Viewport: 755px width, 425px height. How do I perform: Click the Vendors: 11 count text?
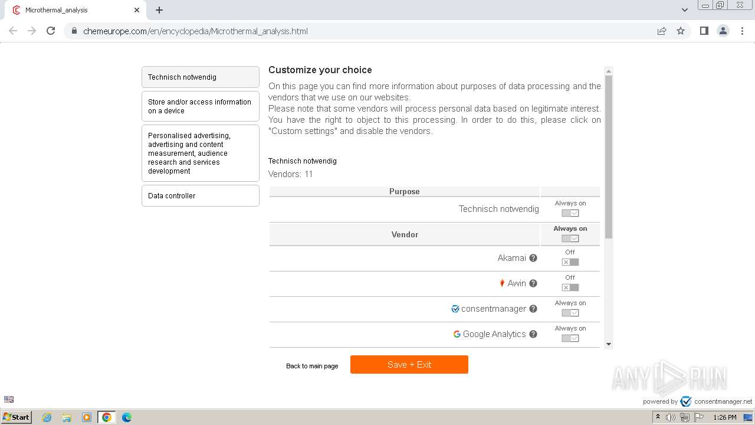tap(291, 174)
